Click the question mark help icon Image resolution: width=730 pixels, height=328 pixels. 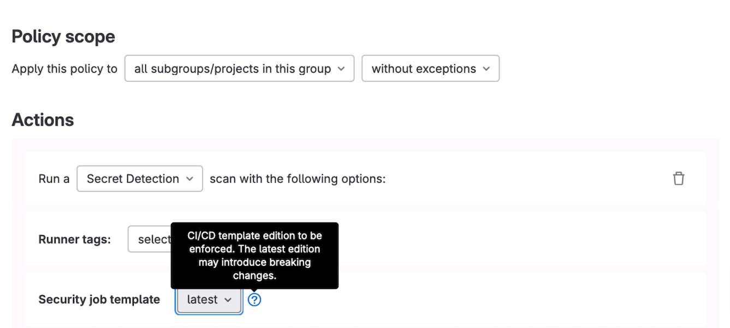[x=254, y=300]
